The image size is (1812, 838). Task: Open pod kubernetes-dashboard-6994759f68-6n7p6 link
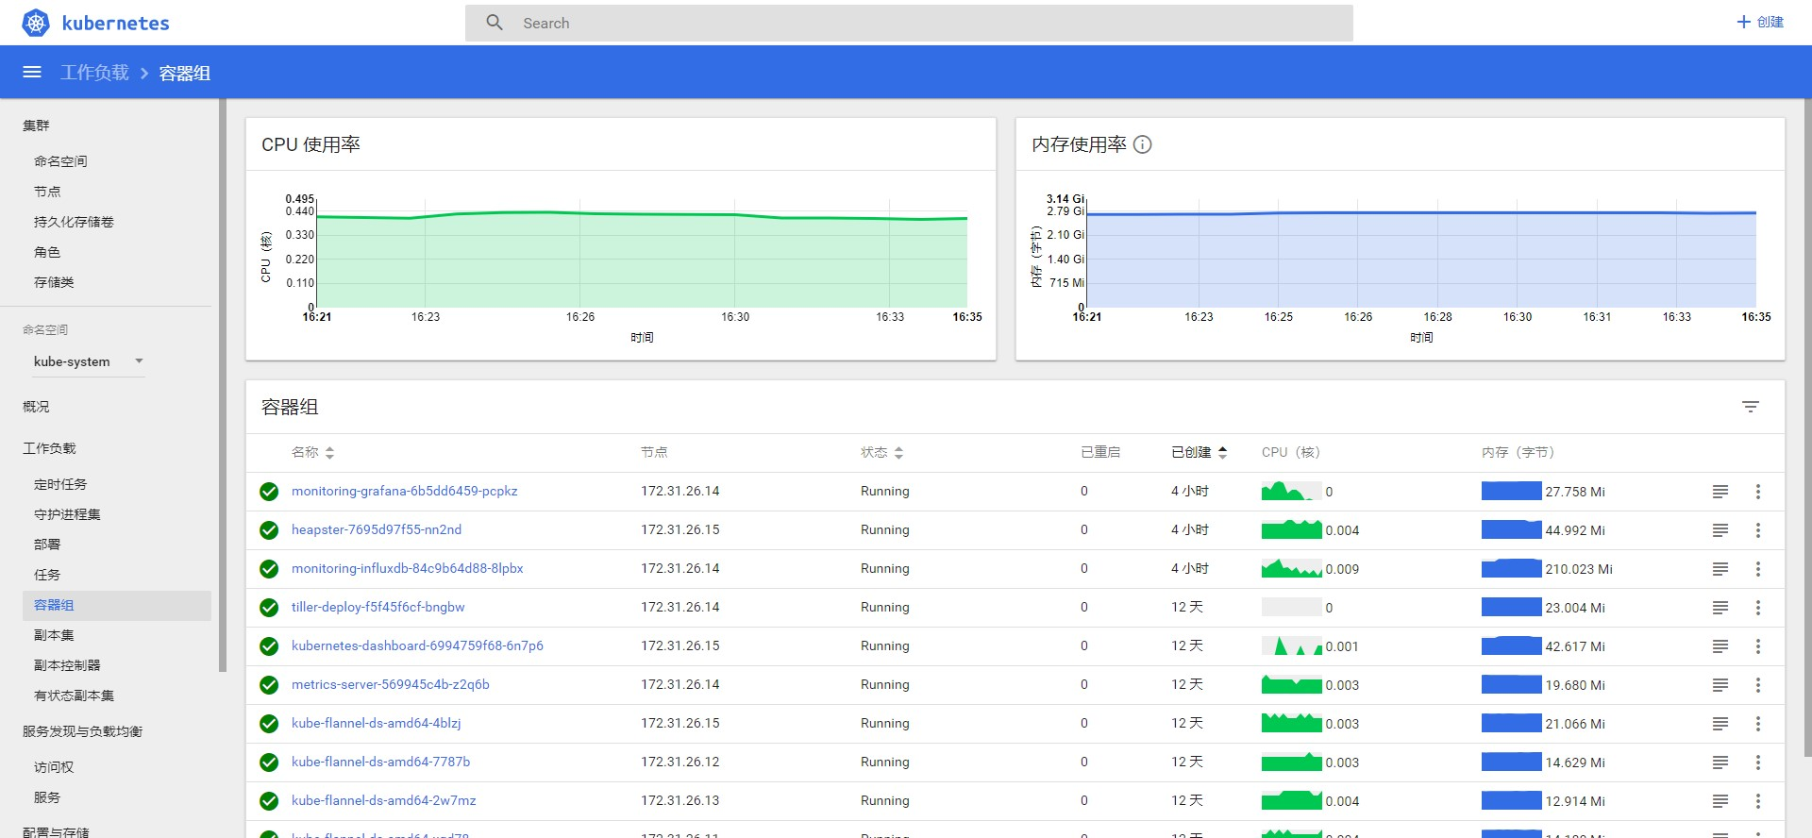(417, 645)
